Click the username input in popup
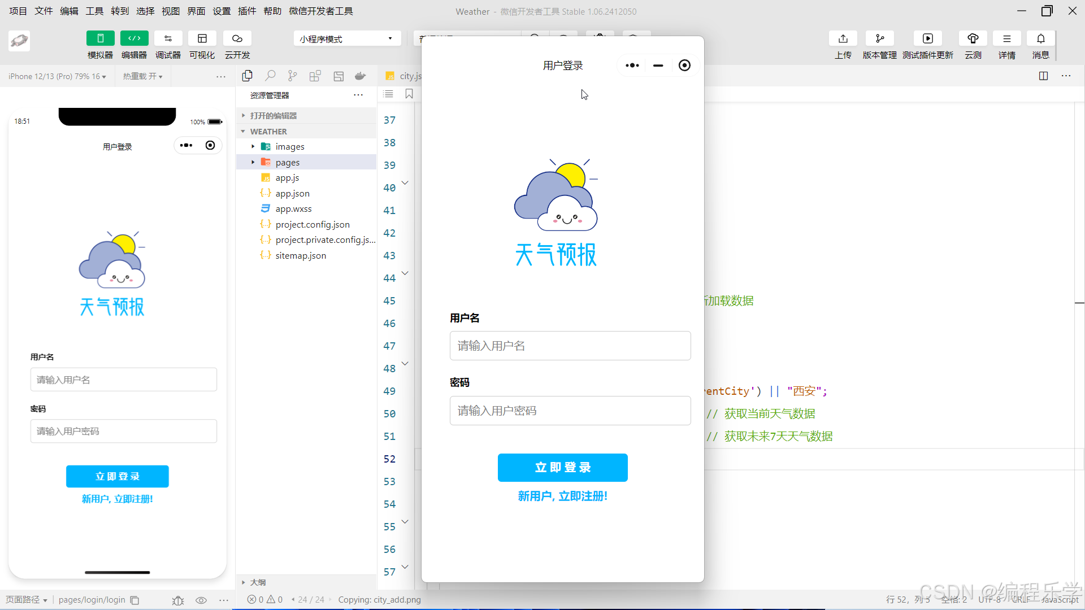The height and width of the screenshot is (610, 1085). tap(570, 346)
